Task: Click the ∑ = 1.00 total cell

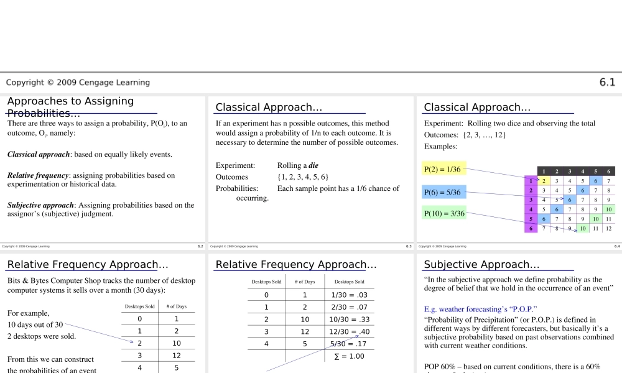Action: point(349,356)
